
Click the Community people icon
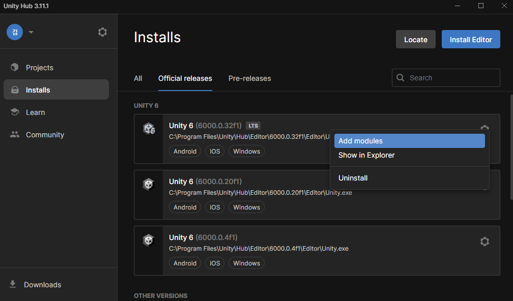tap(15, 134)
